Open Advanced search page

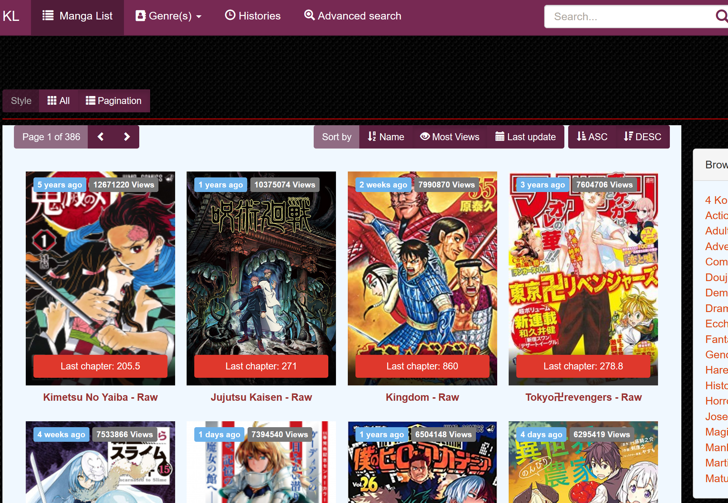[x=353, y=16]
